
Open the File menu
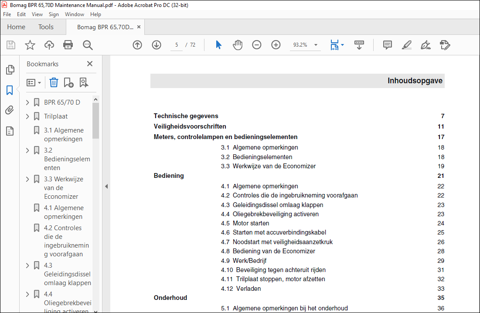tap(7, 14)
